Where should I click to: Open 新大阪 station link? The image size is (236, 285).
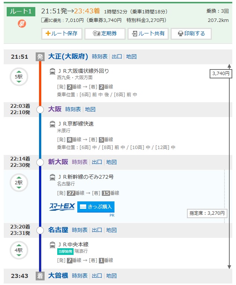tap(58, 162)
